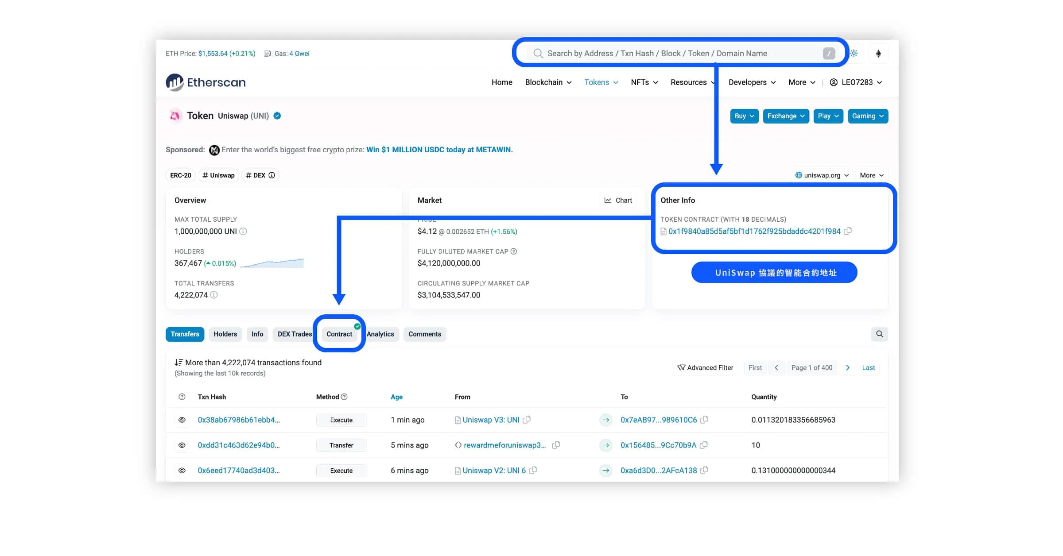Click the gas pump icon

coord(268,54)
